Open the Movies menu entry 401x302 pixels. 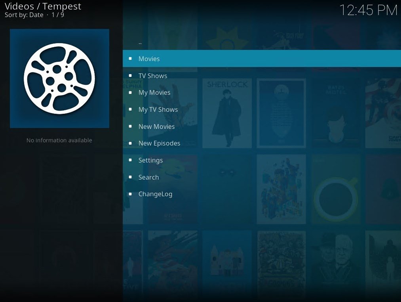(x=262, y=59)
